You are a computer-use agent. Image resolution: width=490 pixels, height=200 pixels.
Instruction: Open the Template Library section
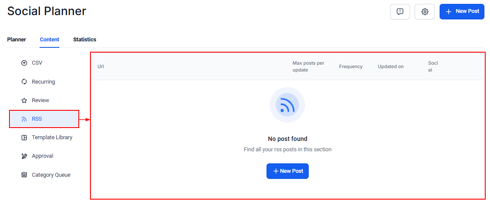(52, 137)
